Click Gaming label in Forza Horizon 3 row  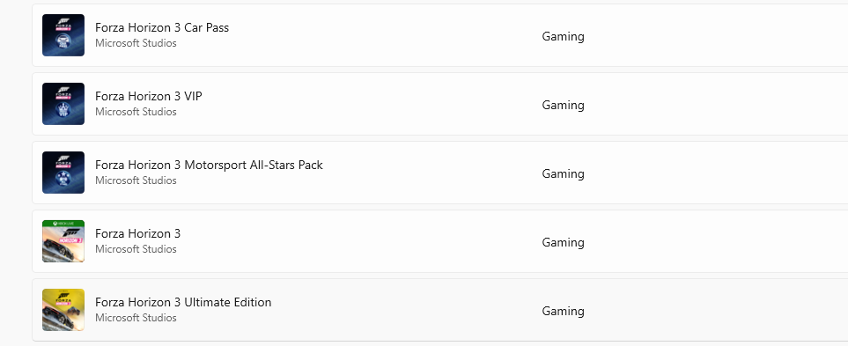(563, 242)
